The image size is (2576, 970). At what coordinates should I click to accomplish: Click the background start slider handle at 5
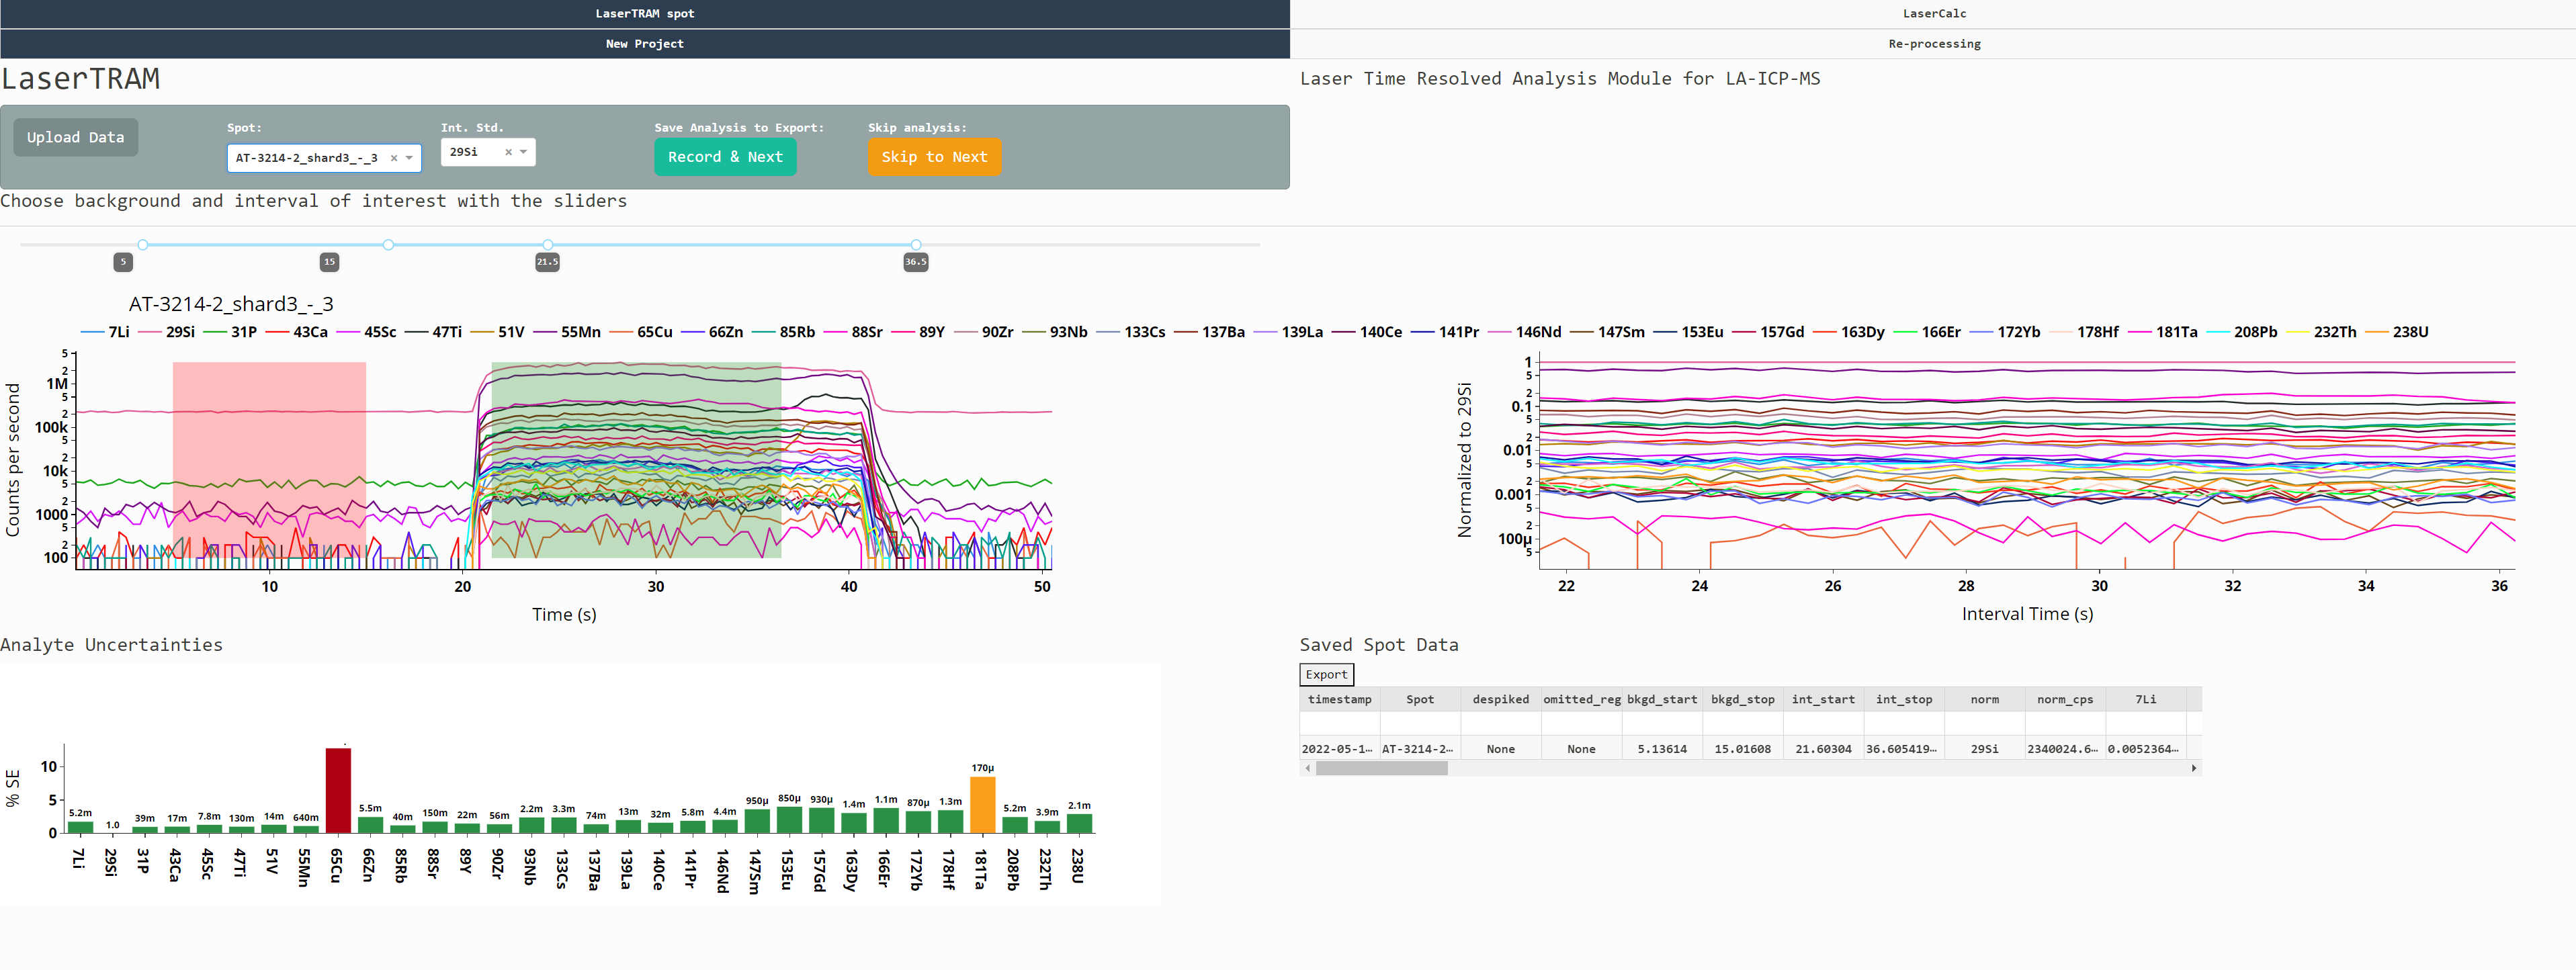pyautogui.click(x=143, y=245)
